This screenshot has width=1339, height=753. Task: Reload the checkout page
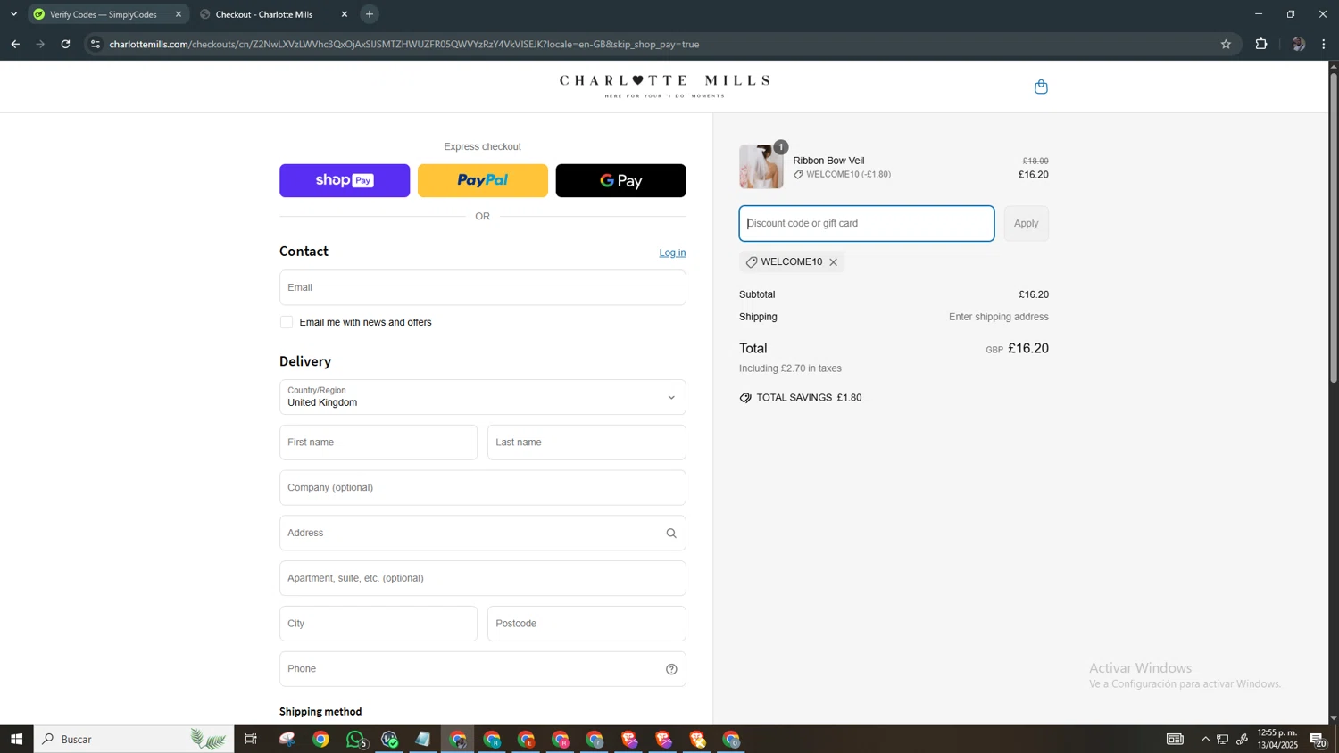click(x=65, y=44)
